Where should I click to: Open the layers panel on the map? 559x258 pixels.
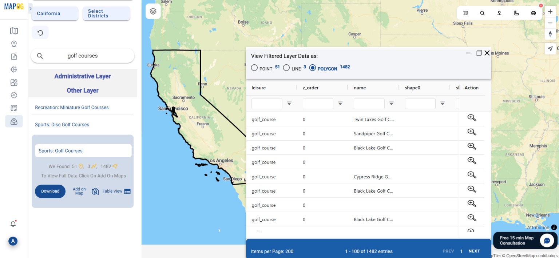pos(153,11)
